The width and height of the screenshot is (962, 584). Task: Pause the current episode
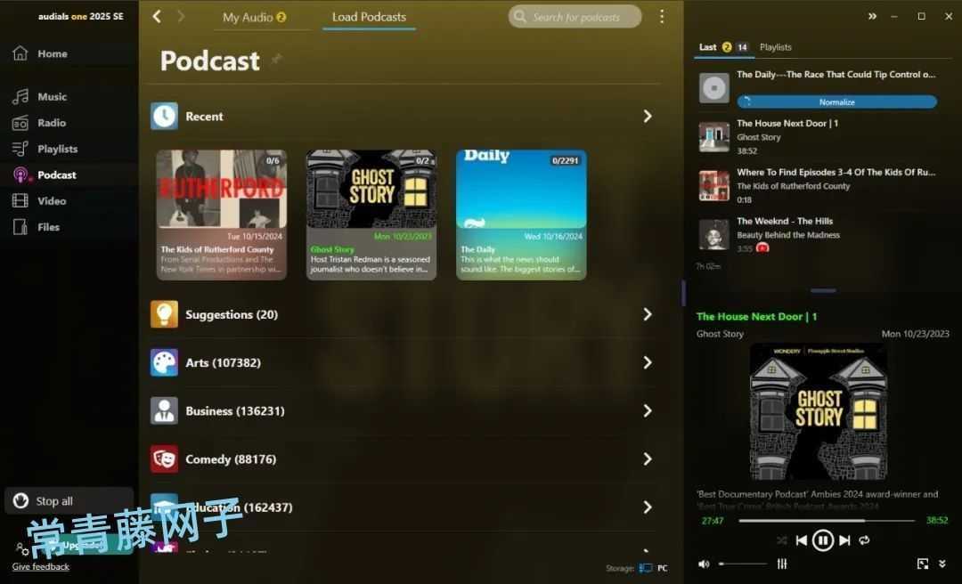pyautogui.click(x=823, y=540)
